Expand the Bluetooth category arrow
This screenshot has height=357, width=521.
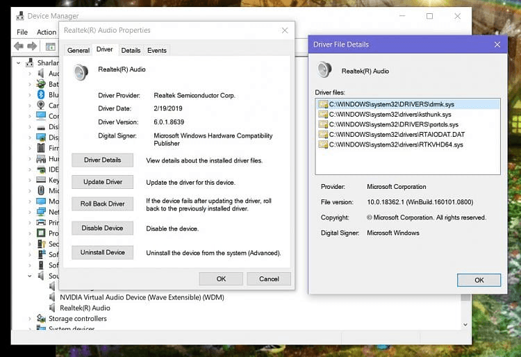pyautogui.click(x=30, y=94)
